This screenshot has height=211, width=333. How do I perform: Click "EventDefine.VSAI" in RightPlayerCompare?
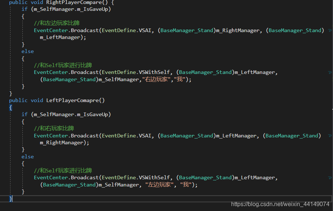pos(126,31)
